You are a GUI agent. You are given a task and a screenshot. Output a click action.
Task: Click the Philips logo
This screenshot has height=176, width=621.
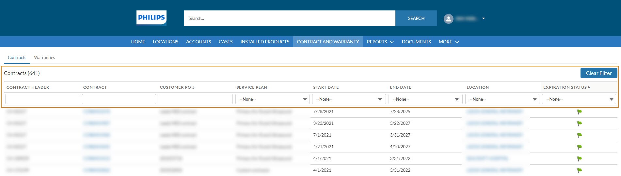click(x=151, y=18)
